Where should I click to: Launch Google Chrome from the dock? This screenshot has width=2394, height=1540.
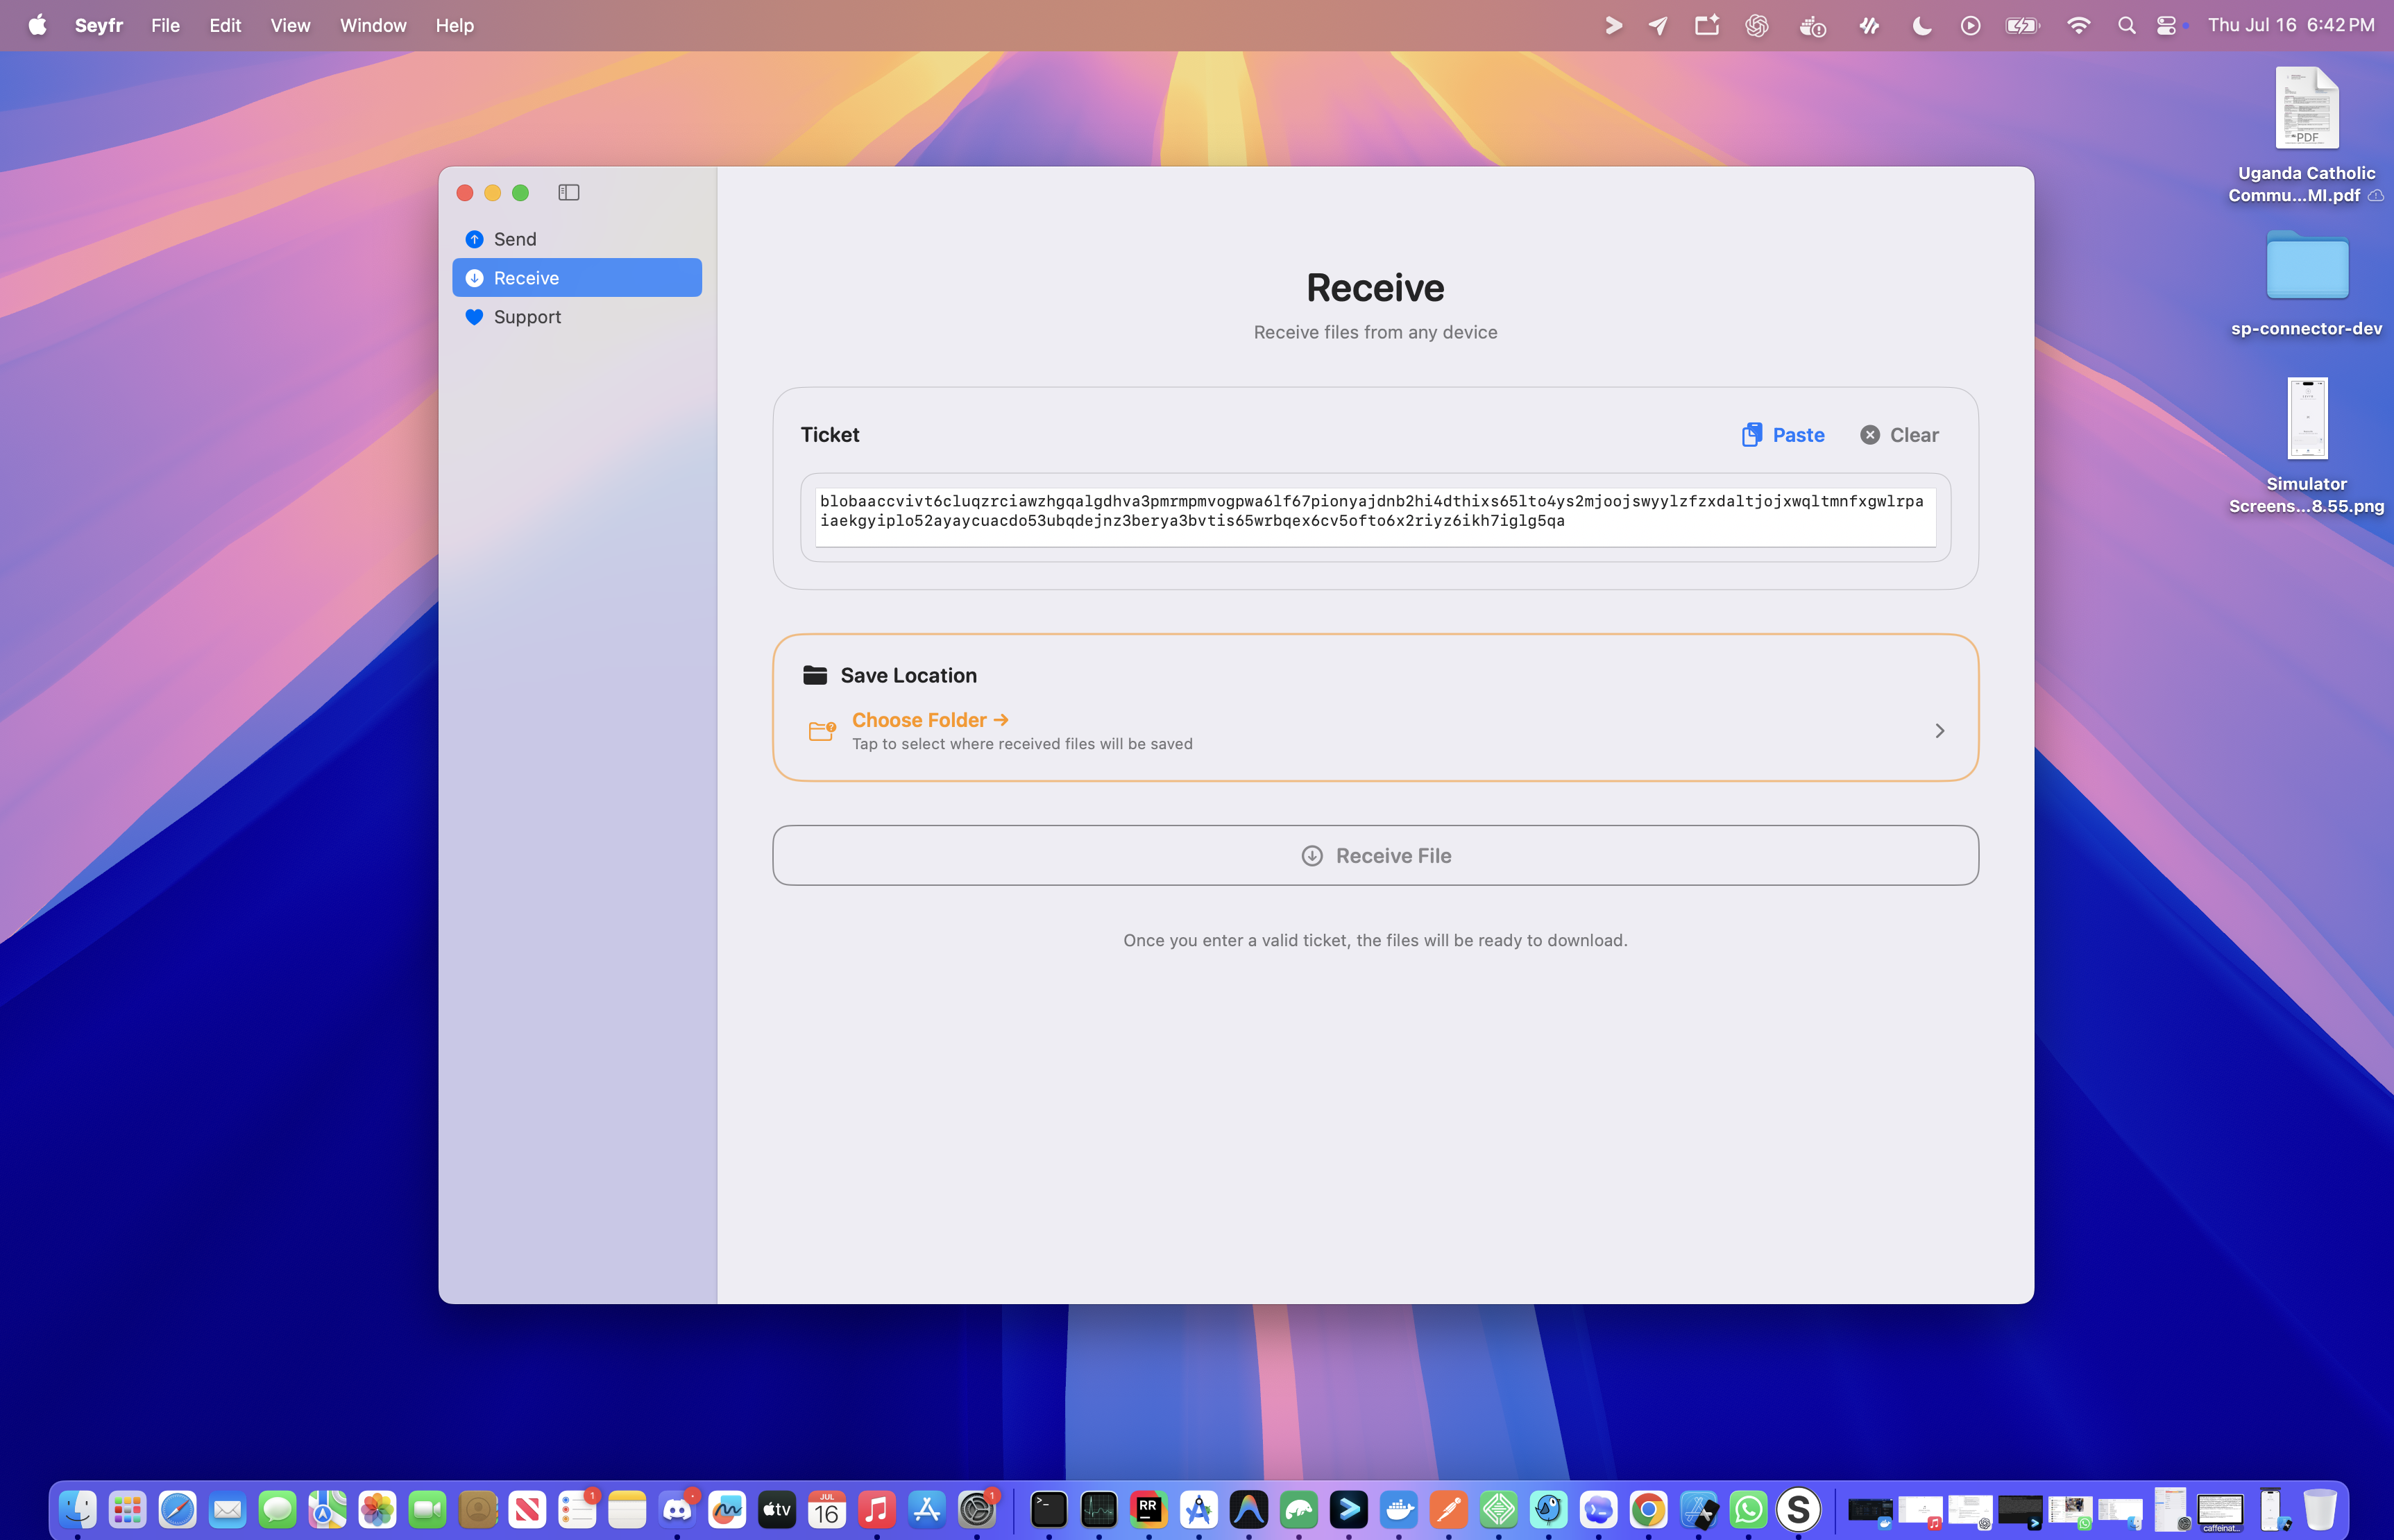[1649, 1509]
